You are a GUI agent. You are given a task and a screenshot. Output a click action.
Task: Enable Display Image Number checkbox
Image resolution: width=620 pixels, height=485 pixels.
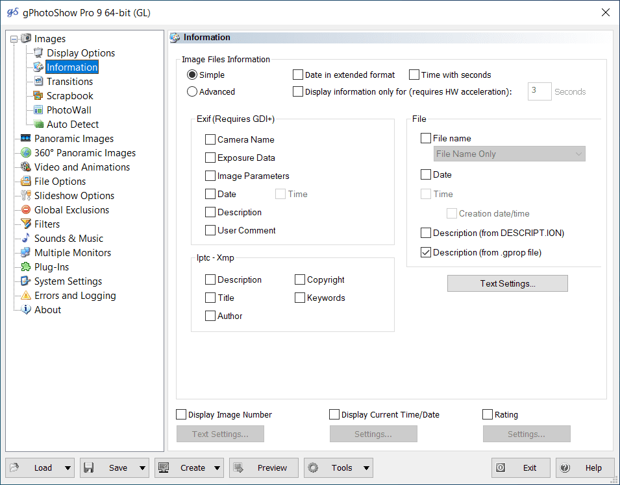[x=181, y=414]
